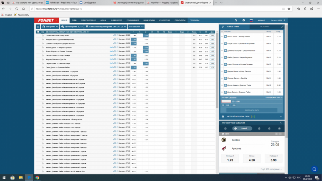Image resolution: width=322 pixels, height=181 pixels.
Task: Remove Джон Джонс bet from coupon
Action: point(222,92)
